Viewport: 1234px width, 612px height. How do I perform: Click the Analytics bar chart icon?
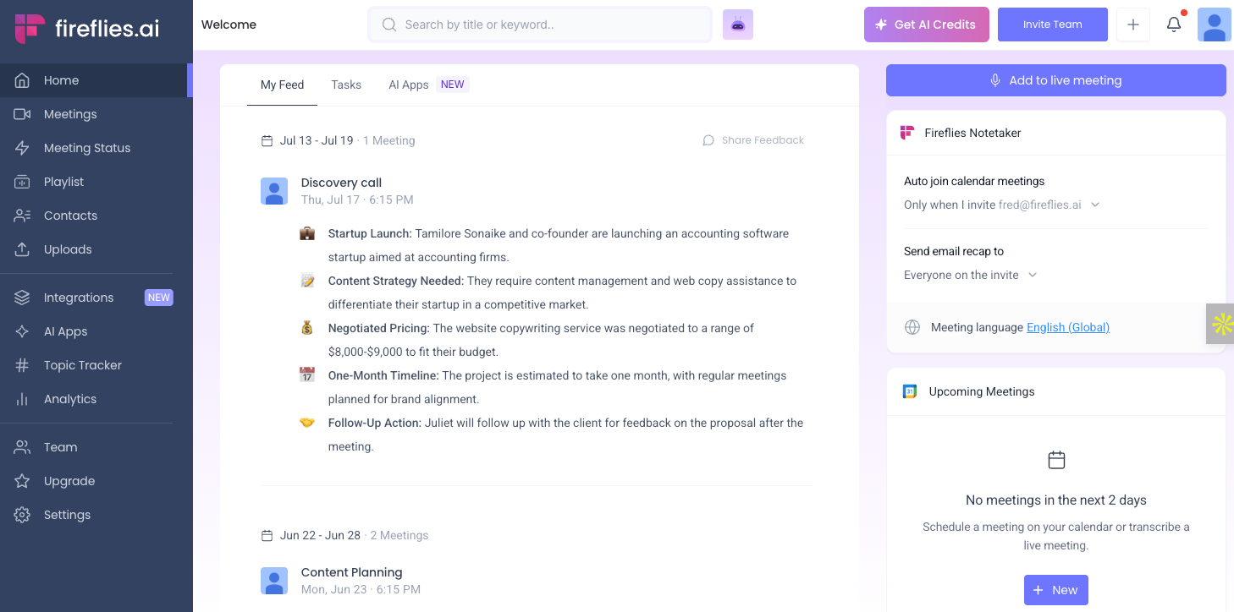22,399
